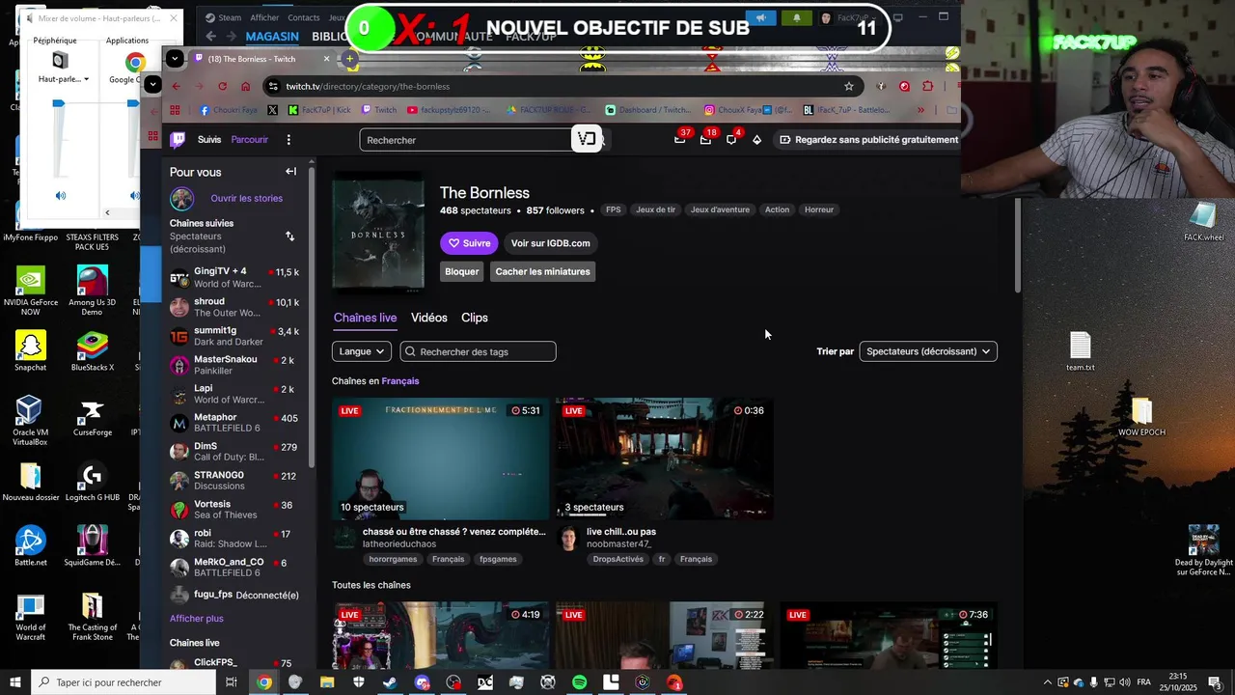Open Task View on the taskbar
This screenshot has height=695, width=1235.
[x=232, y=682]
